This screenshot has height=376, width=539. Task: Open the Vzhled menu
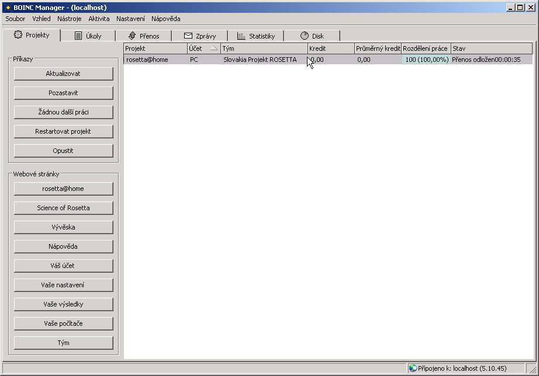(42, 19)
